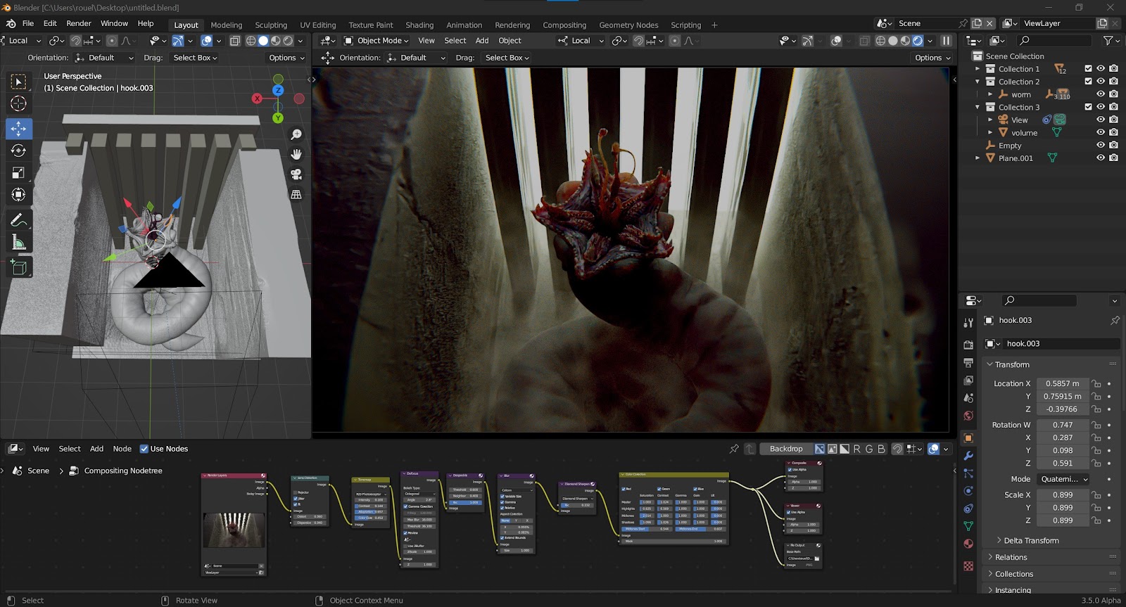This screenshot has width=1126, height=607.
Task: Open the Object Constraints properties tab
Action: (x=968, y=509)
